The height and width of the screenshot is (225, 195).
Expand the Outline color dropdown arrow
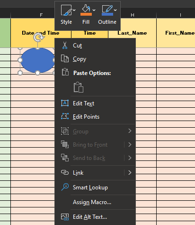115,10
